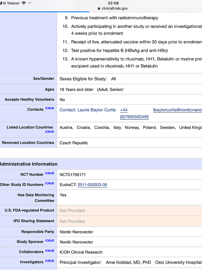Open EudraCT 2011-000033-36 link
This screenshot has height=270, width=202.
pyautogui.click(x=93, y=185)
